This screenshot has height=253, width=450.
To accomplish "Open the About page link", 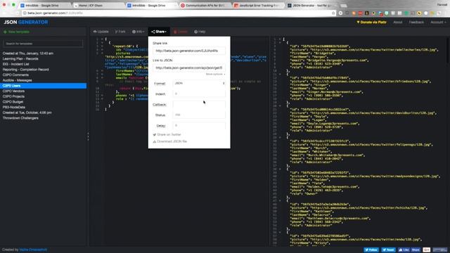I will click(397, 22).
